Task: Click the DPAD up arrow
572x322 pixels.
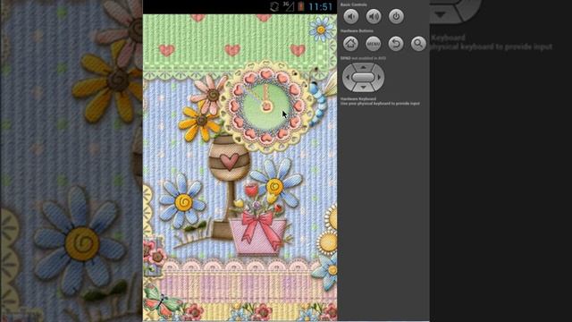Action: [x=364, y=67]
